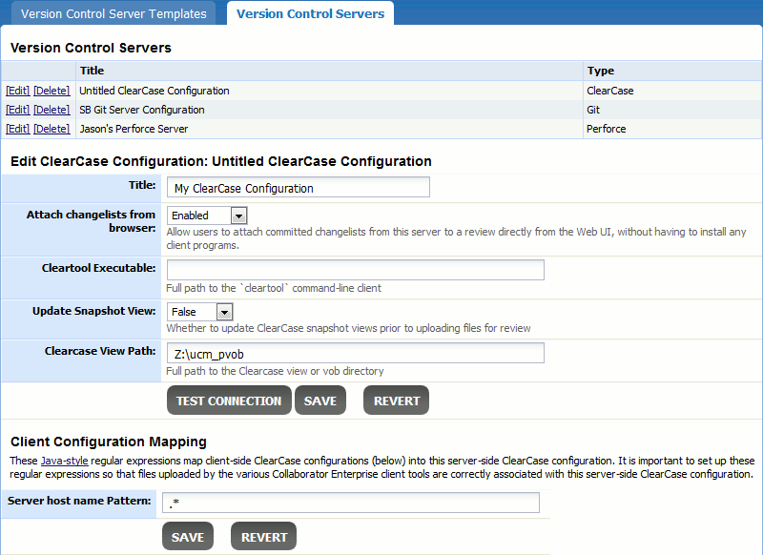
Task: Click the 'Edit ClearCase Configuration' heading
Action: coord(221,161)
